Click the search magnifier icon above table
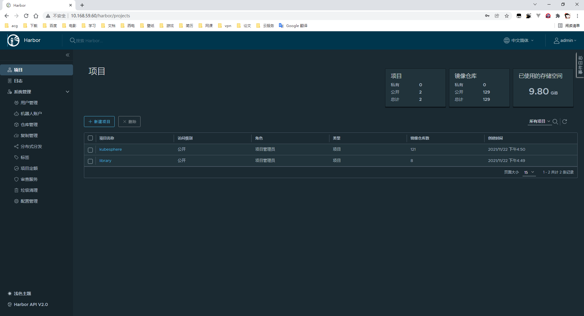Viewport: 584px width, 316px height. click(555, 122)
